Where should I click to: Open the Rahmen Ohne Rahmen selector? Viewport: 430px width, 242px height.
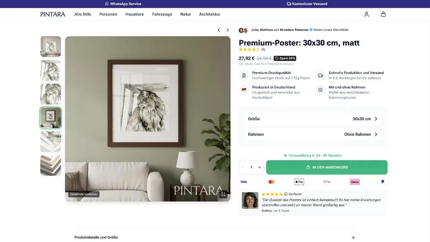(313, 134)
